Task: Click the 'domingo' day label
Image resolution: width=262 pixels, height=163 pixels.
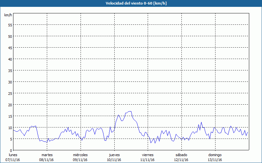Action: point(215,155)
